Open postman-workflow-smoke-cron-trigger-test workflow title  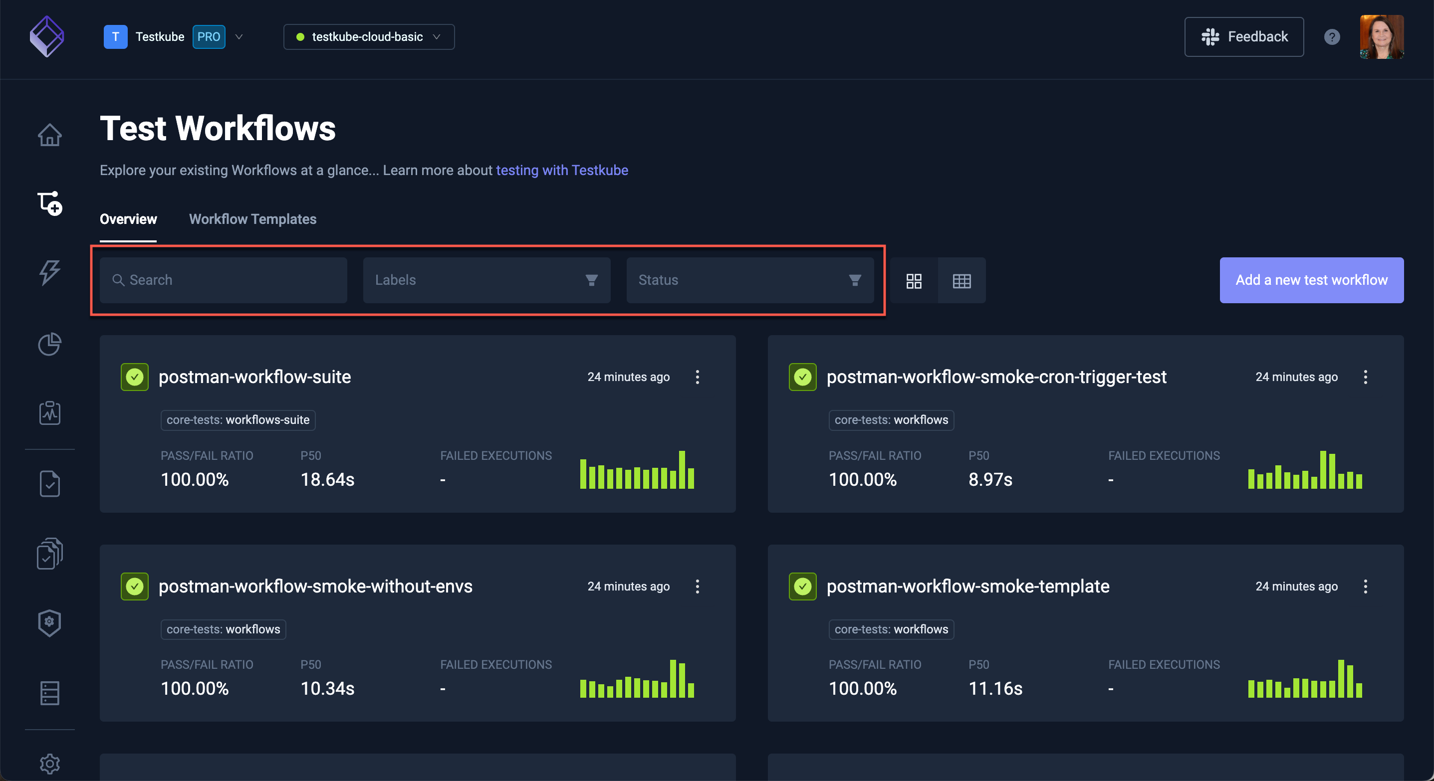point(996,377)
